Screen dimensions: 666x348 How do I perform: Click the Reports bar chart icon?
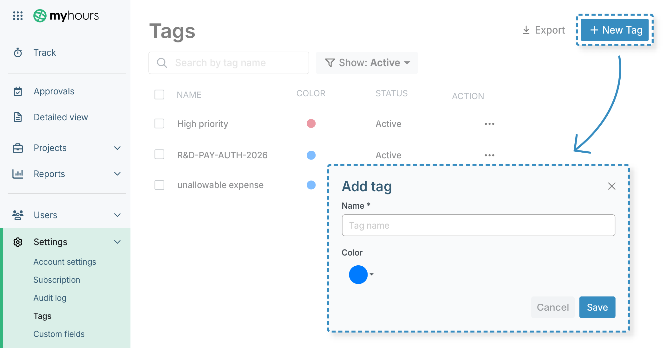18,174
